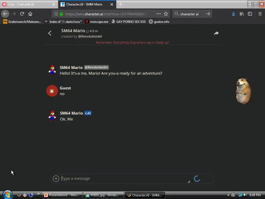Screen dimensions: 265x199
Task: Toggle the sidebar view
Action: [250, 14]
